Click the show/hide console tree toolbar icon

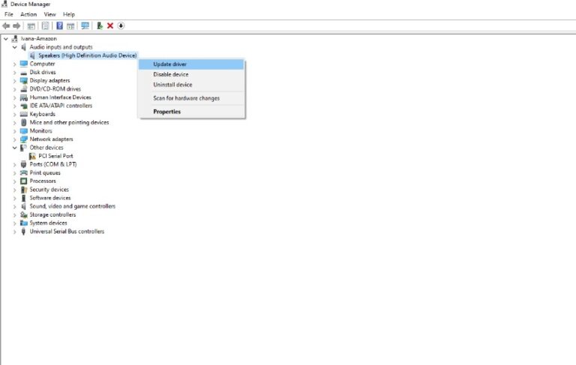[31, 25]
